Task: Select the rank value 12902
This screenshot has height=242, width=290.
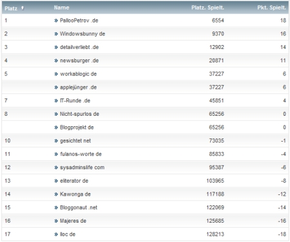Action: (217, 47)
